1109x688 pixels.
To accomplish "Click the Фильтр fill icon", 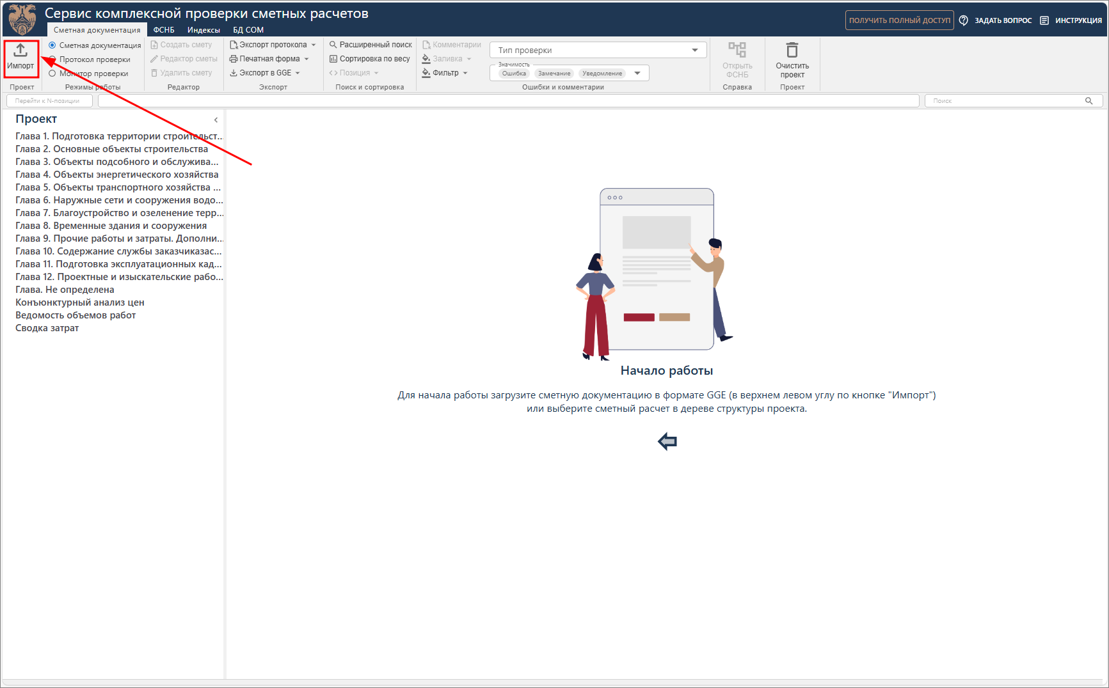I will [x=426, y=73].
